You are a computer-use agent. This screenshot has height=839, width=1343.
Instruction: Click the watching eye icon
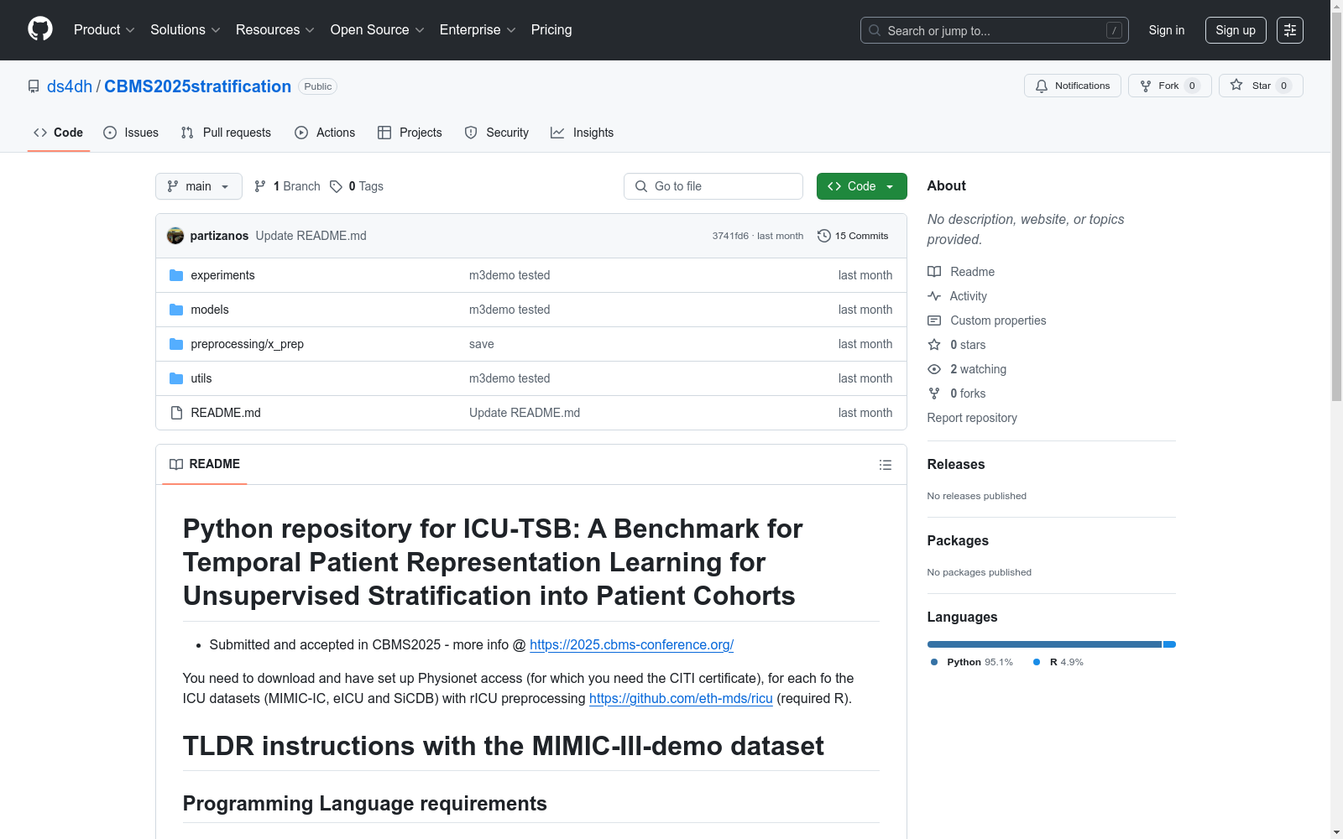[934, 369]
